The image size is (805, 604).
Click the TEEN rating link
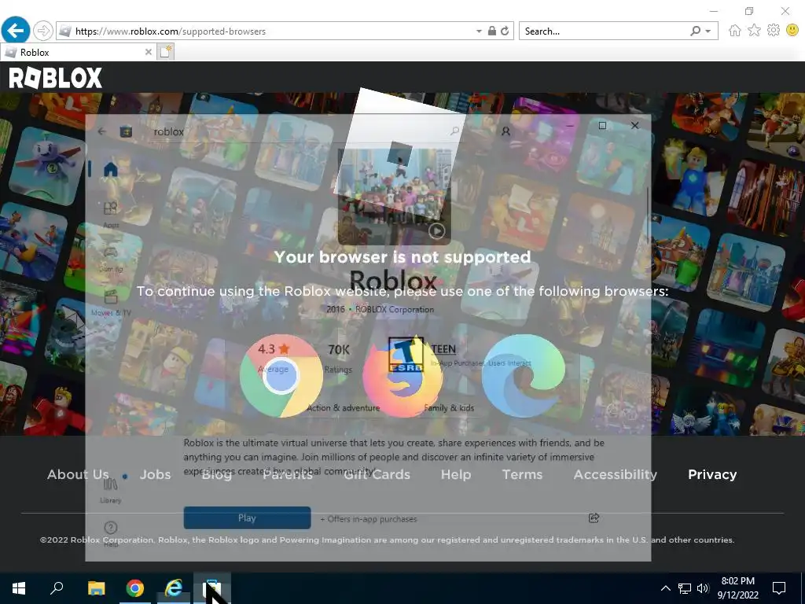pos(443,349)
